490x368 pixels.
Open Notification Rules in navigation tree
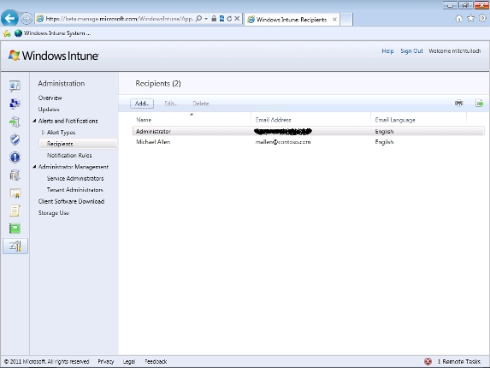click(x=69, y=156)
